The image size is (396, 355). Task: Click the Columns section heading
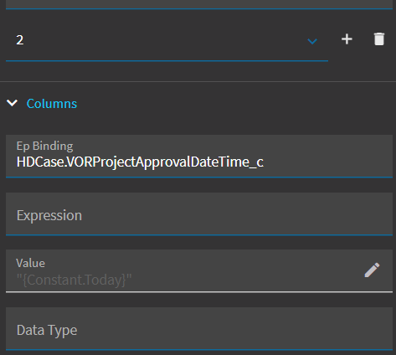point(52,104)
